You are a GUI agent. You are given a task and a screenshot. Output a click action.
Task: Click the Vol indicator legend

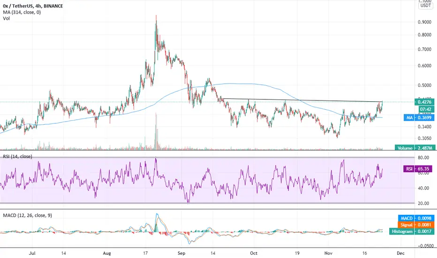point(6,18)
